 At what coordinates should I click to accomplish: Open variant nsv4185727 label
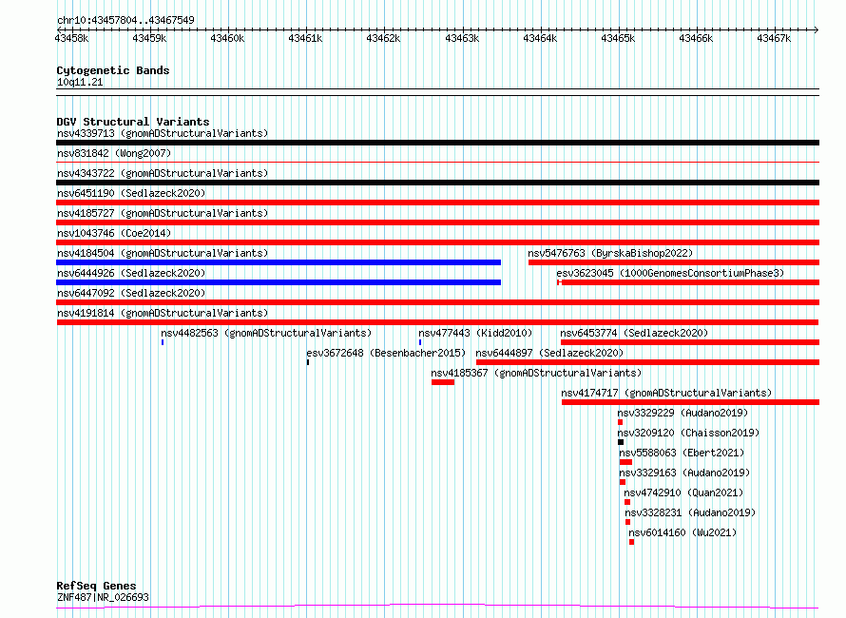(163, 213)
